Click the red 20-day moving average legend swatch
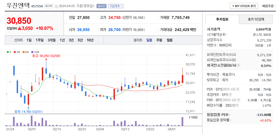This screenshot has height=134, width=279. (15, 52)
